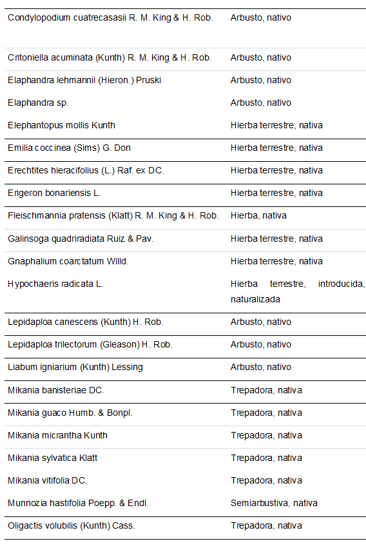Select Erigeron bonariensis L. entry

click(x=54, y=193)
